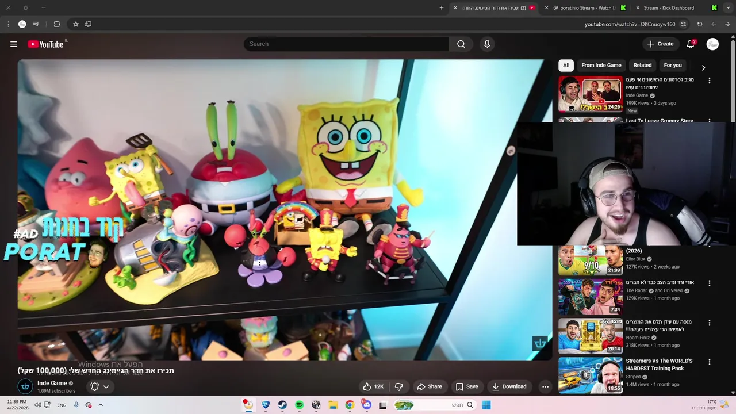Open Discord from the taskbar

coord(366,405)
